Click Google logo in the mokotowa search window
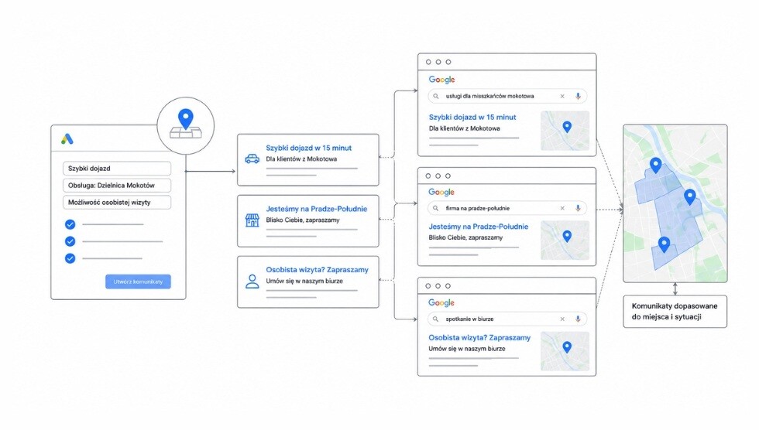 pos(441,80)
